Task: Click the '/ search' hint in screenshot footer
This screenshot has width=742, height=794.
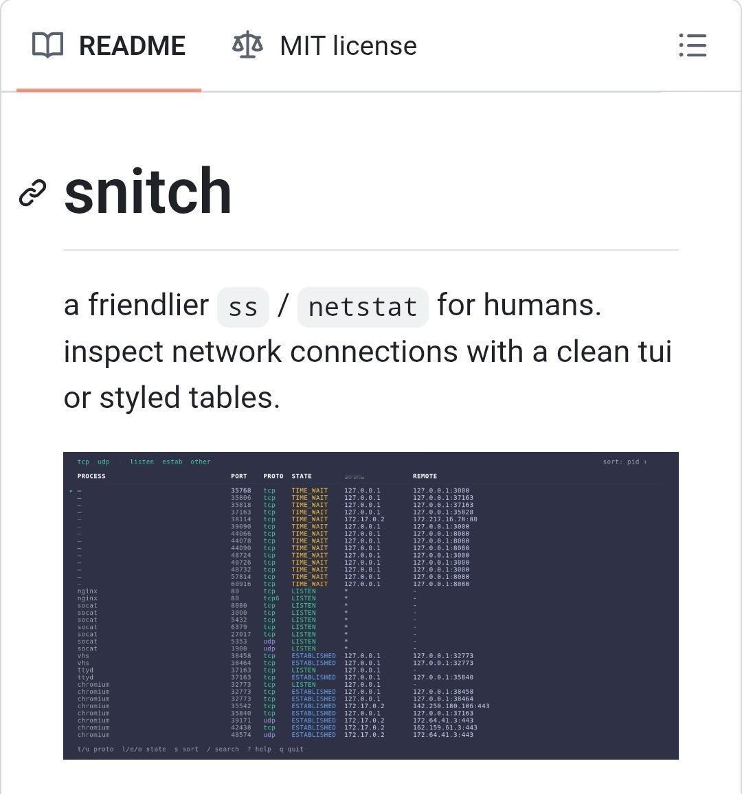Action: point(223,749)
